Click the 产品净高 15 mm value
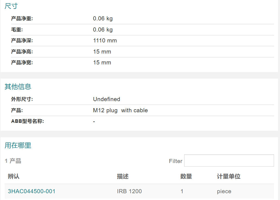The image size is (280, 200). (102, 52)
